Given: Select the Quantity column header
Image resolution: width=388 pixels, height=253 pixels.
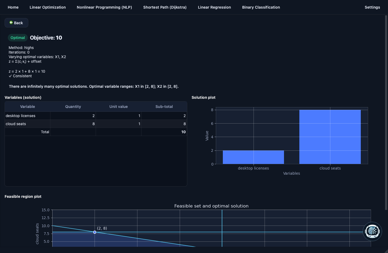Looking at the screenshot, I should (x=73, y=107).
